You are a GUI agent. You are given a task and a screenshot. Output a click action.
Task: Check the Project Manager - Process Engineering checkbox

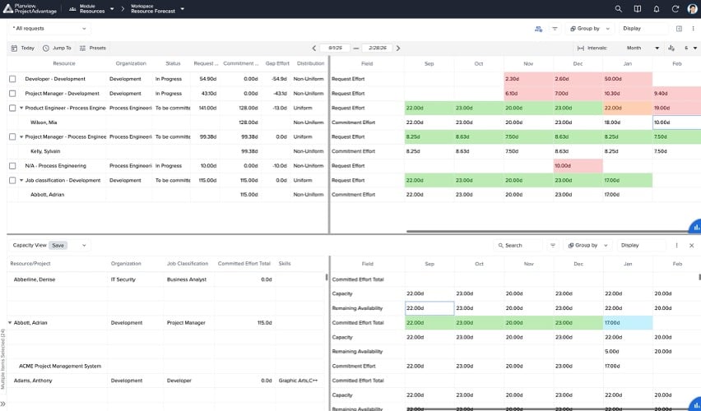tap(12, 137)
